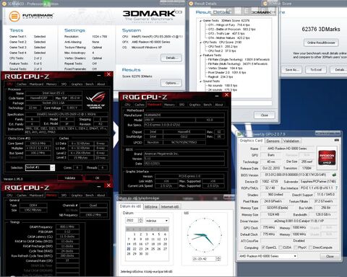Image resolution: width=347 pixels, height=277 pixels.
Task: Toggle the PhysX checkbox in GPU-Z
Action: (x=295, y=247)
